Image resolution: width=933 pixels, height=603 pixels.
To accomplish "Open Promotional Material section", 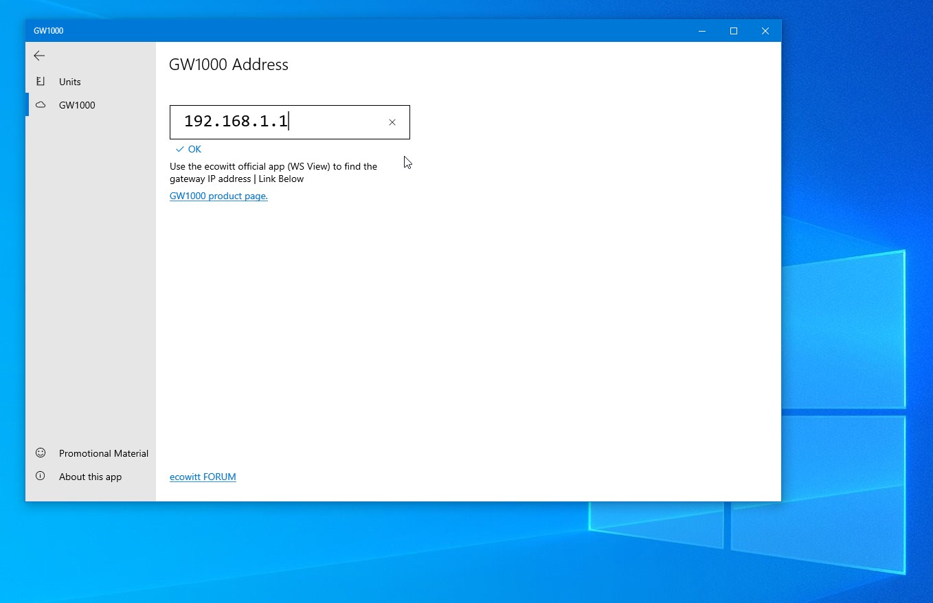I will [91, 453].
